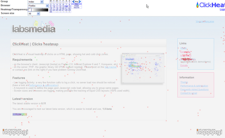Image resolution: width=225 pixels, height=138 pixels.
Task: Click the happycgi logo at bottom left
Action: click(x=15, y=132)
